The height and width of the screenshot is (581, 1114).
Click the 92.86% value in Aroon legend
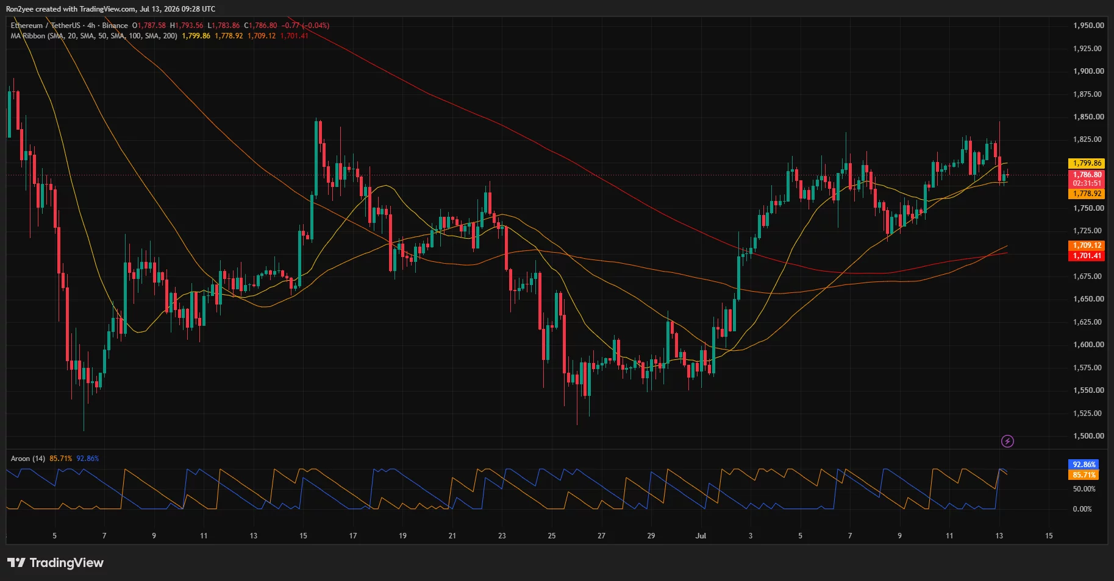(x=88, y=459)
